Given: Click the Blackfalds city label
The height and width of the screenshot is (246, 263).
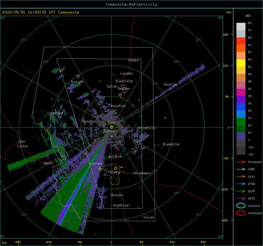Looking at the screenshot, I should [124, 81].
